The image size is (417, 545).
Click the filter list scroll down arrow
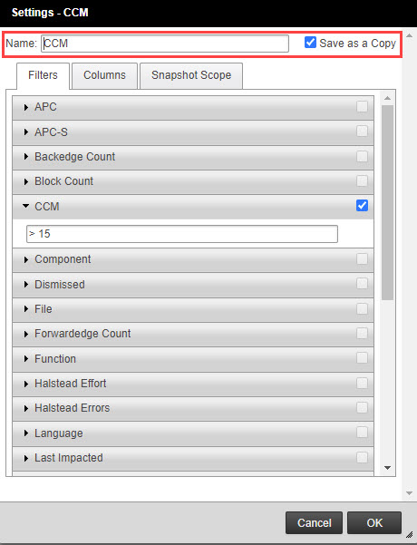pyautogui.click(x=387, y=468)
